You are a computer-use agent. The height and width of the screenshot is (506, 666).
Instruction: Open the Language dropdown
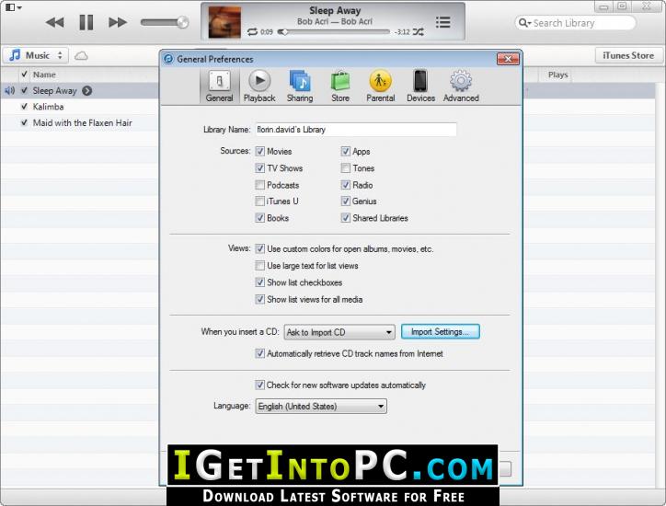point(321,406)
